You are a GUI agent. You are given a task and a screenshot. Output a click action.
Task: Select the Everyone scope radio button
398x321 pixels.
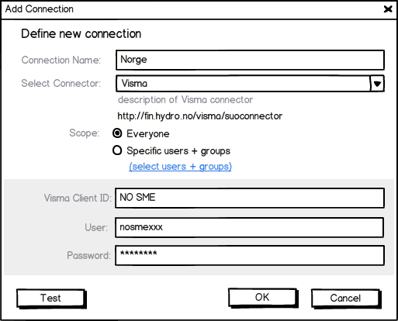tap(117, 133)
